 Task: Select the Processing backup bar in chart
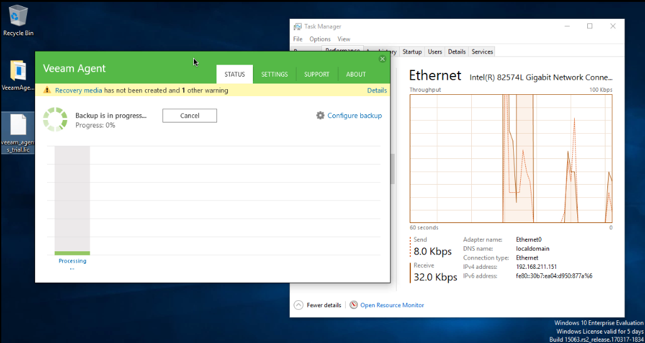(x=72, y=200)
